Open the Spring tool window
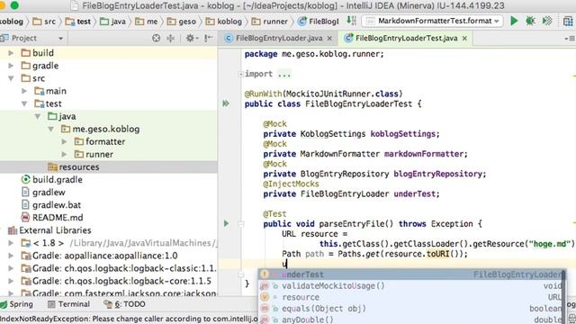The height and width of the screenshot is (324, 576). [17, 304]
